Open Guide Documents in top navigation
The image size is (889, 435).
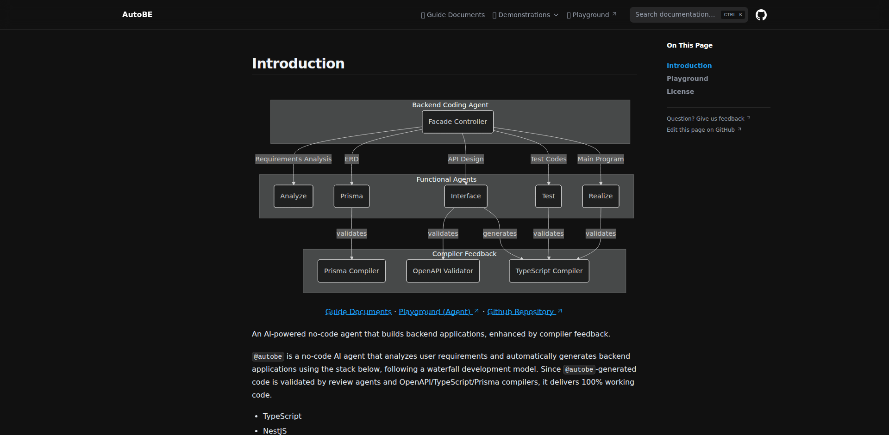point(453,15)
